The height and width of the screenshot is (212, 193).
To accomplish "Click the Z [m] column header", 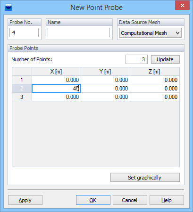I will pos(155,72).
